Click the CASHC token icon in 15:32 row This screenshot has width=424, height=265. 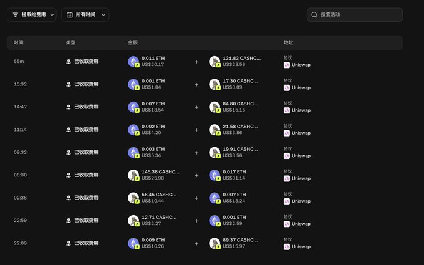click(214, 84)
